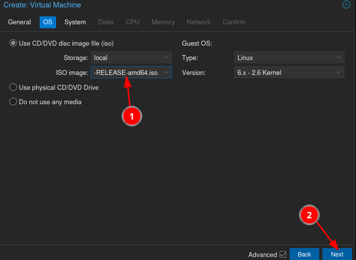
Task: Choose Use physical CD/DVD Drive option
Action: [13, 87]
